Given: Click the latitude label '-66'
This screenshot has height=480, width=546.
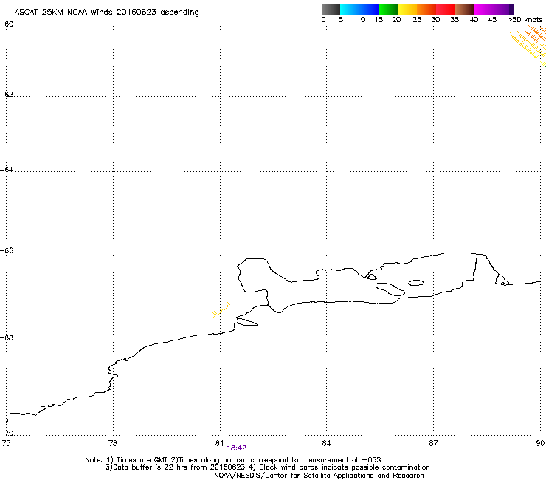Looking at the screenshot, I should click(7, 250).
